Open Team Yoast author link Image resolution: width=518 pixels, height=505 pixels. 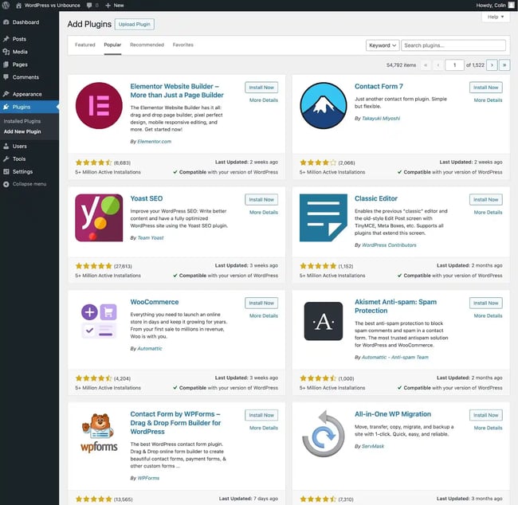pyautogui.click(x=151, y=238)
